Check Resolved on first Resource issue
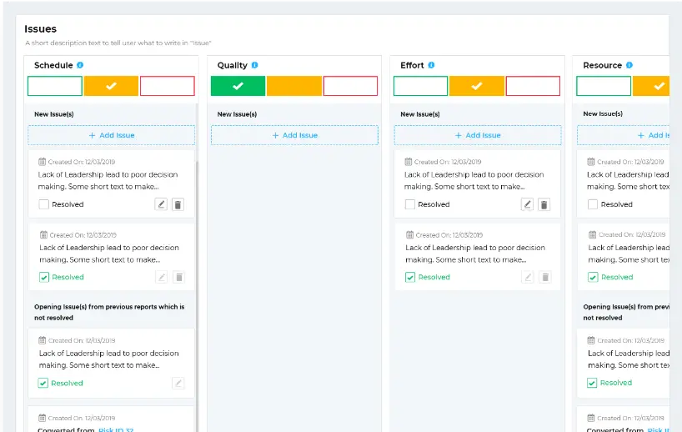This screenshot has height=432, width=682. pos(593,204)
